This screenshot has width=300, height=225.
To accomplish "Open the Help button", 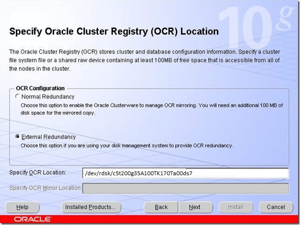I will [x=22, y=207].
